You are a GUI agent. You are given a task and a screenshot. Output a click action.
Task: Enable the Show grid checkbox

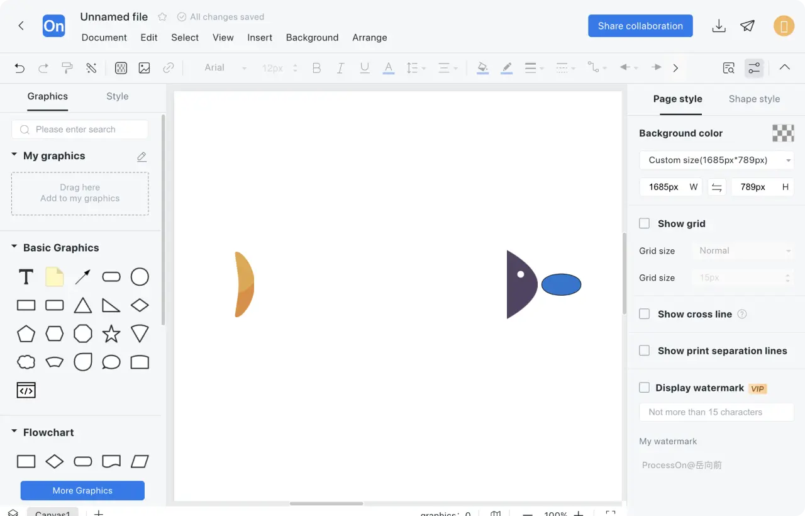tap(645, 223)
